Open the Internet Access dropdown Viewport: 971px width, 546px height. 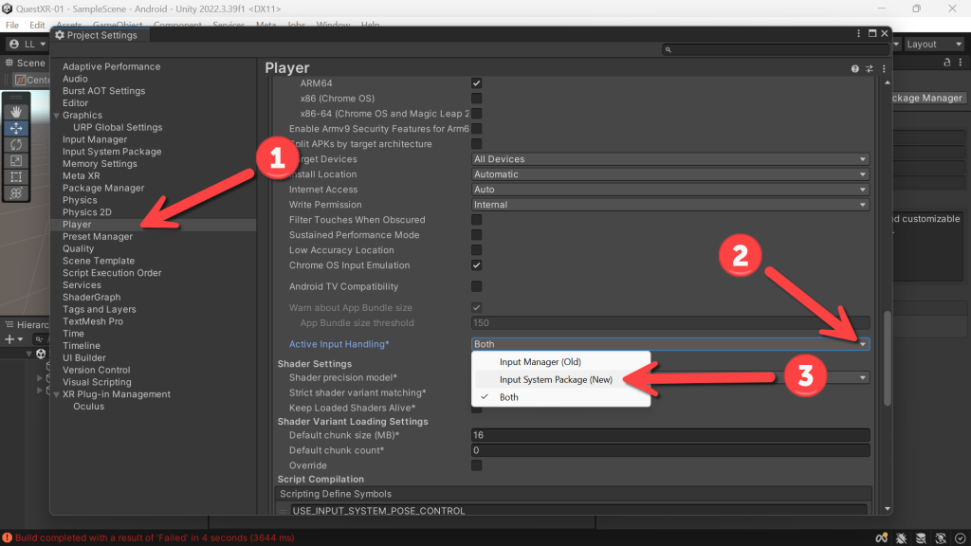click(670, 190)
